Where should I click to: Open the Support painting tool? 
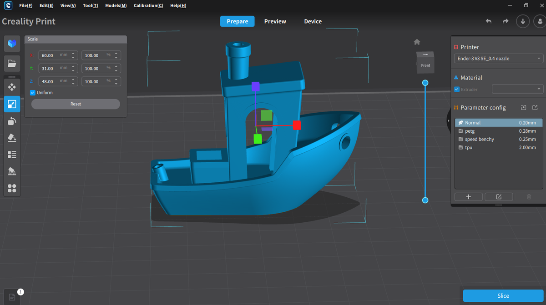coord(12,171)
